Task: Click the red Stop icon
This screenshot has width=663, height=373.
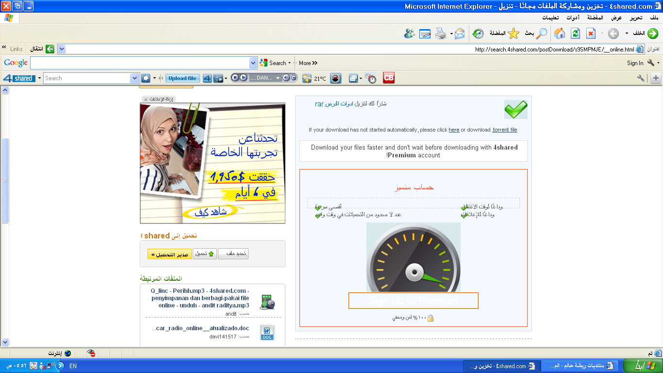Action: [591, 33]
